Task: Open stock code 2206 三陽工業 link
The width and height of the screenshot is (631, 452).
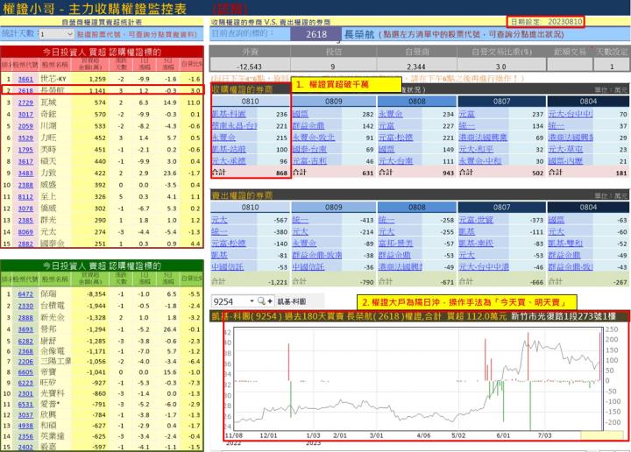Action: (25, 361)
